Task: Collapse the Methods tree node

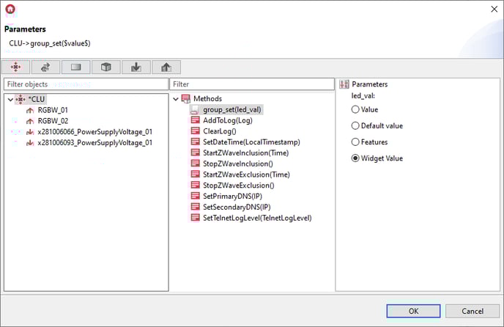Action: [x=176, y=99]
